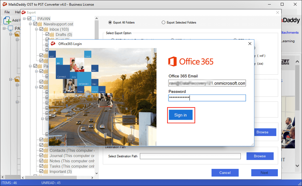
Task: Click the Important folder icon
Action: pos(46,171)
